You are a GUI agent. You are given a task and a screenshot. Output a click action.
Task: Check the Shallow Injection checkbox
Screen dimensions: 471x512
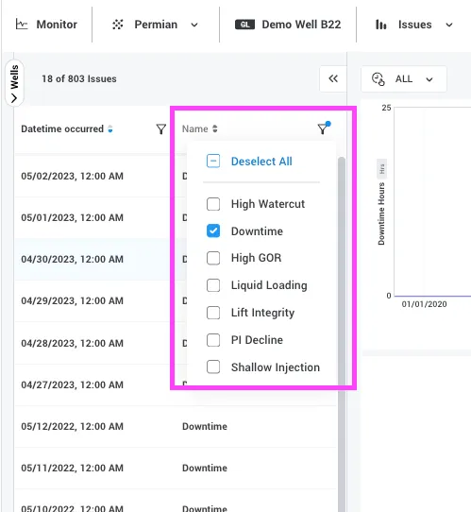pos(213,367)
